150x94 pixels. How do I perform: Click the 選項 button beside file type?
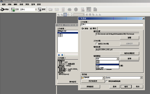129,59
